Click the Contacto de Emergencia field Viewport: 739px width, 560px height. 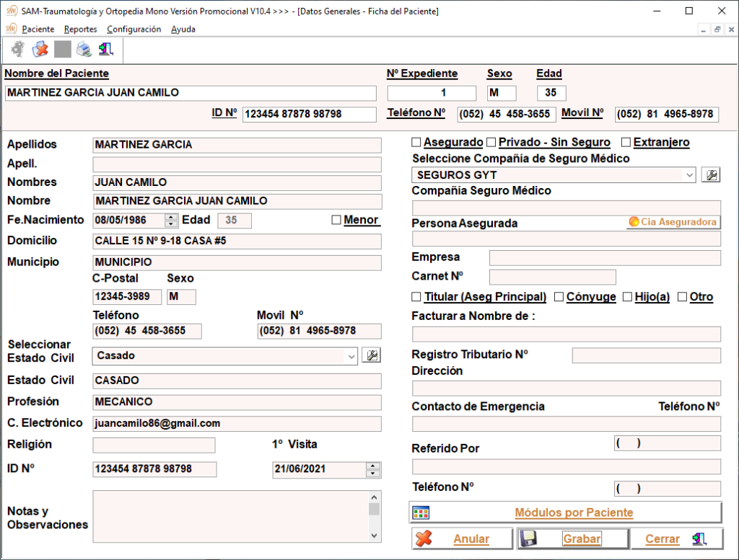[566, 424]
